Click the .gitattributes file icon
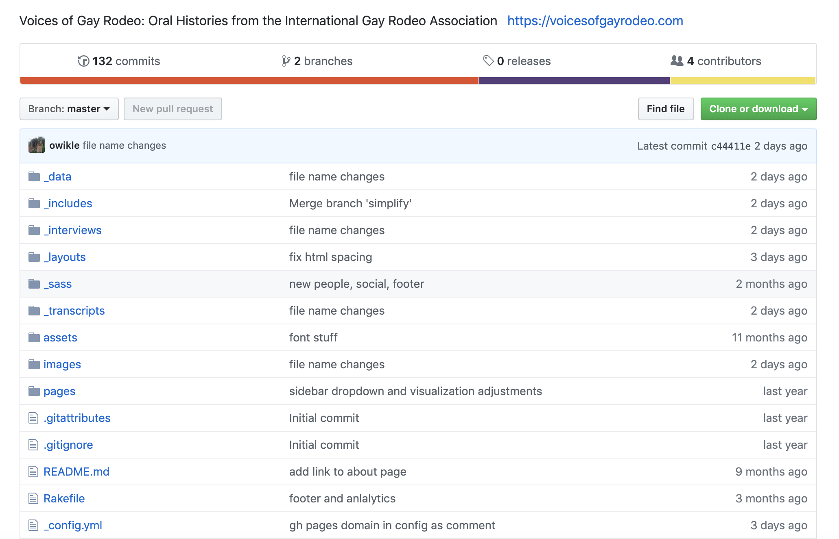Screen dimensions: 839x539 click(x=33, y=418)
